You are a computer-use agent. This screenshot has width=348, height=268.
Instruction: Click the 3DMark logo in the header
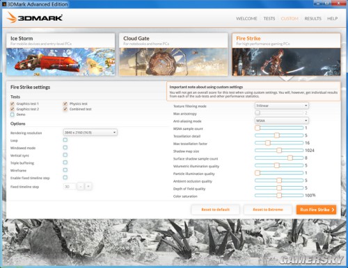35,17
